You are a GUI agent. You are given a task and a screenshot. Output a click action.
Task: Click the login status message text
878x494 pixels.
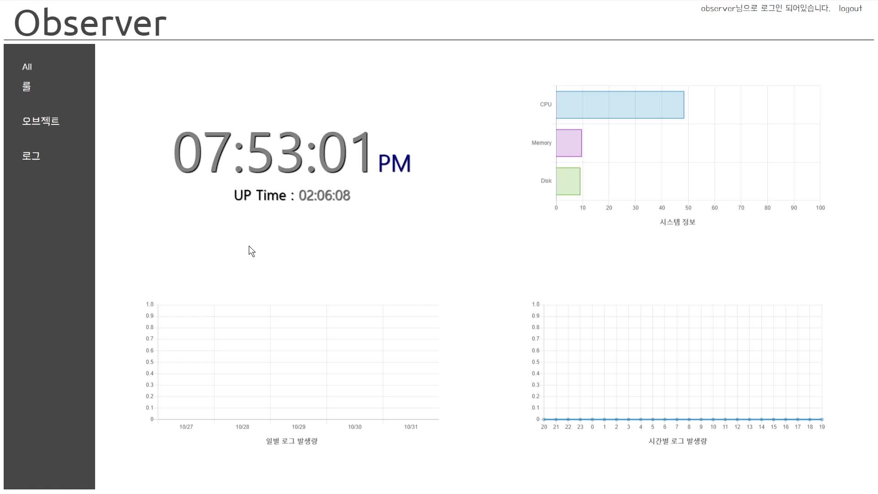pyautogui.click(x=766, y=8)
